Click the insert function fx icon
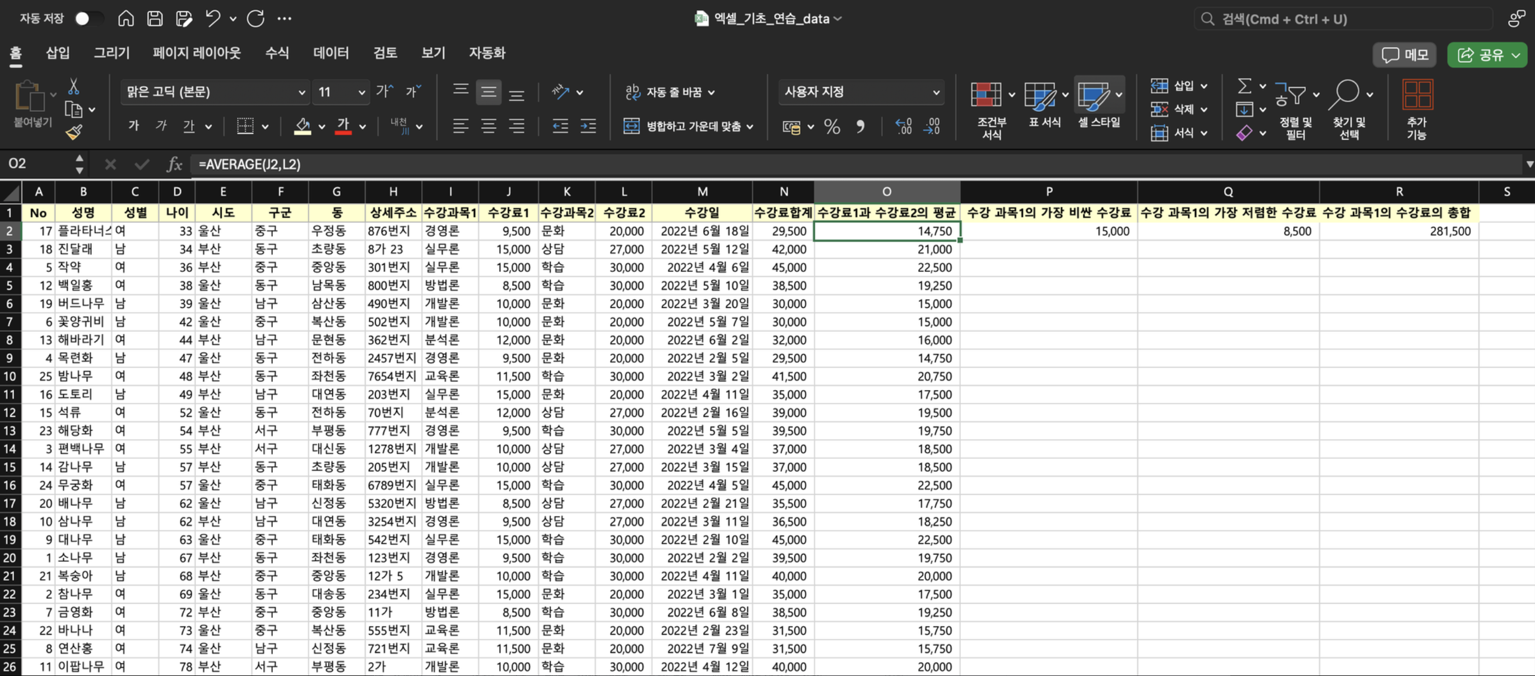Viewport: 1535px width, 676px height. [174, 163]
